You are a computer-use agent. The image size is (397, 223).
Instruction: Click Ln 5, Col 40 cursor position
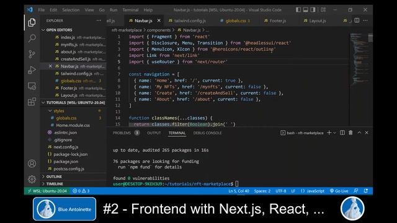(x=239, y=191)
